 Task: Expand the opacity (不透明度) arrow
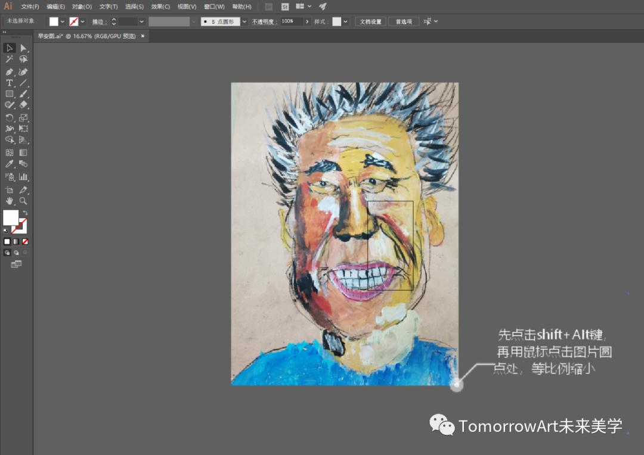(307, 22)
